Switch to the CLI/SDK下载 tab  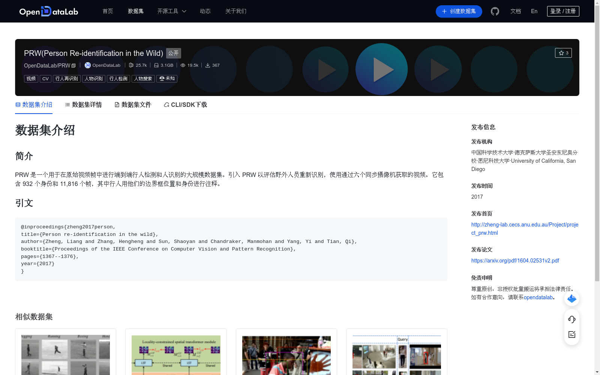point(185,105)
